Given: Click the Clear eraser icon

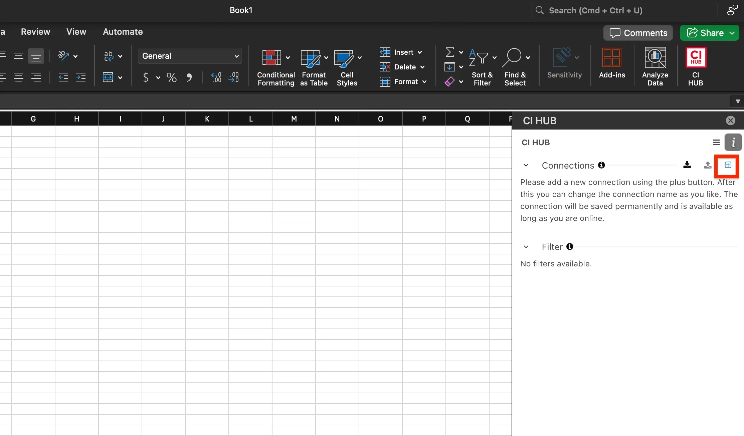Looking at the screenshot, I should click(x=450, y=81).
